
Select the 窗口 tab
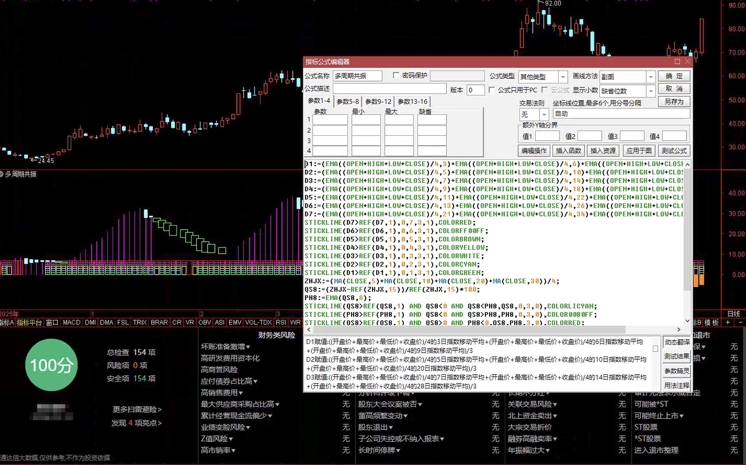point(52,322)
